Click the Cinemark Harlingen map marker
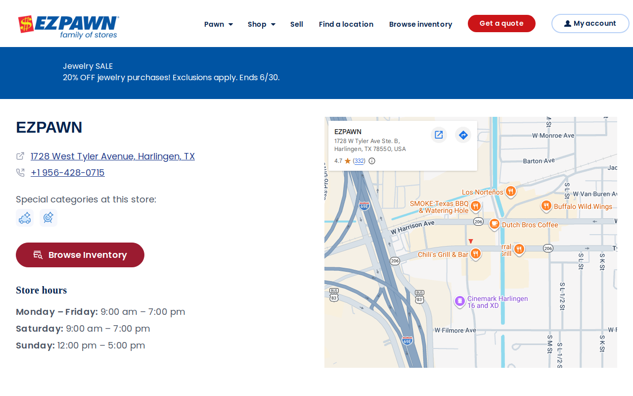 pos(460,301)
